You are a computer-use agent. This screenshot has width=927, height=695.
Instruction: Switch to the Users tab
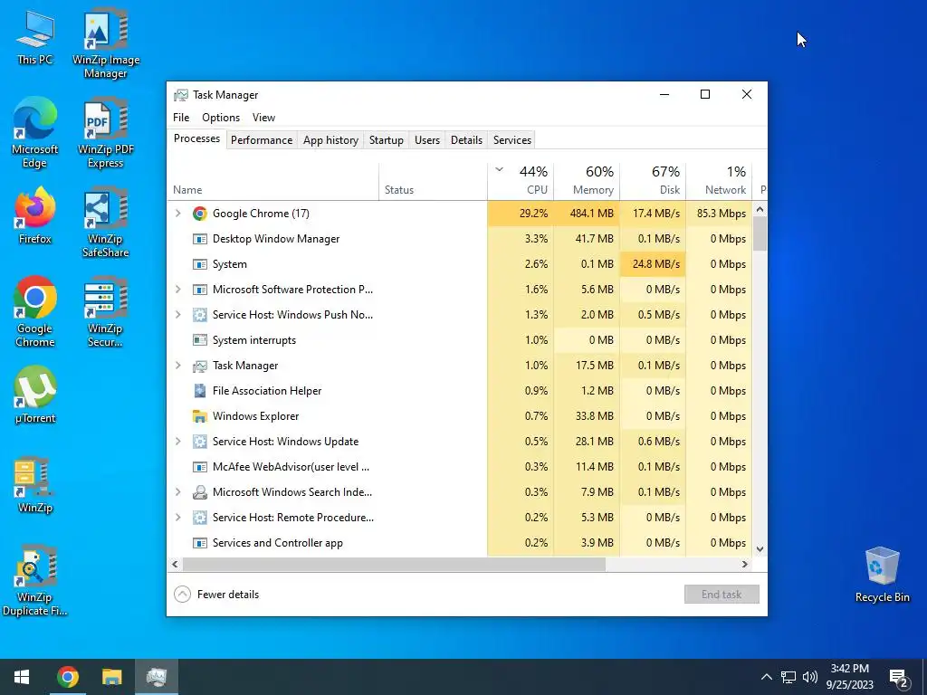[427, 140]
